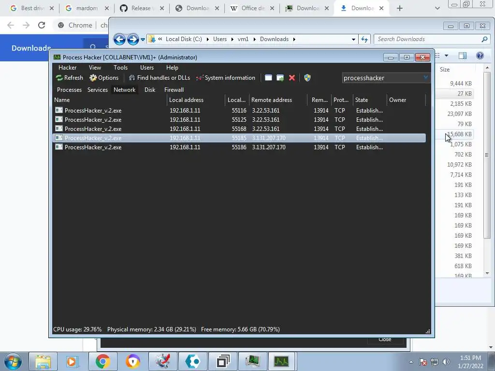Screen dimensions: 495x371
Task: Sort by the Prot... column header
Action: click(342, 100)
